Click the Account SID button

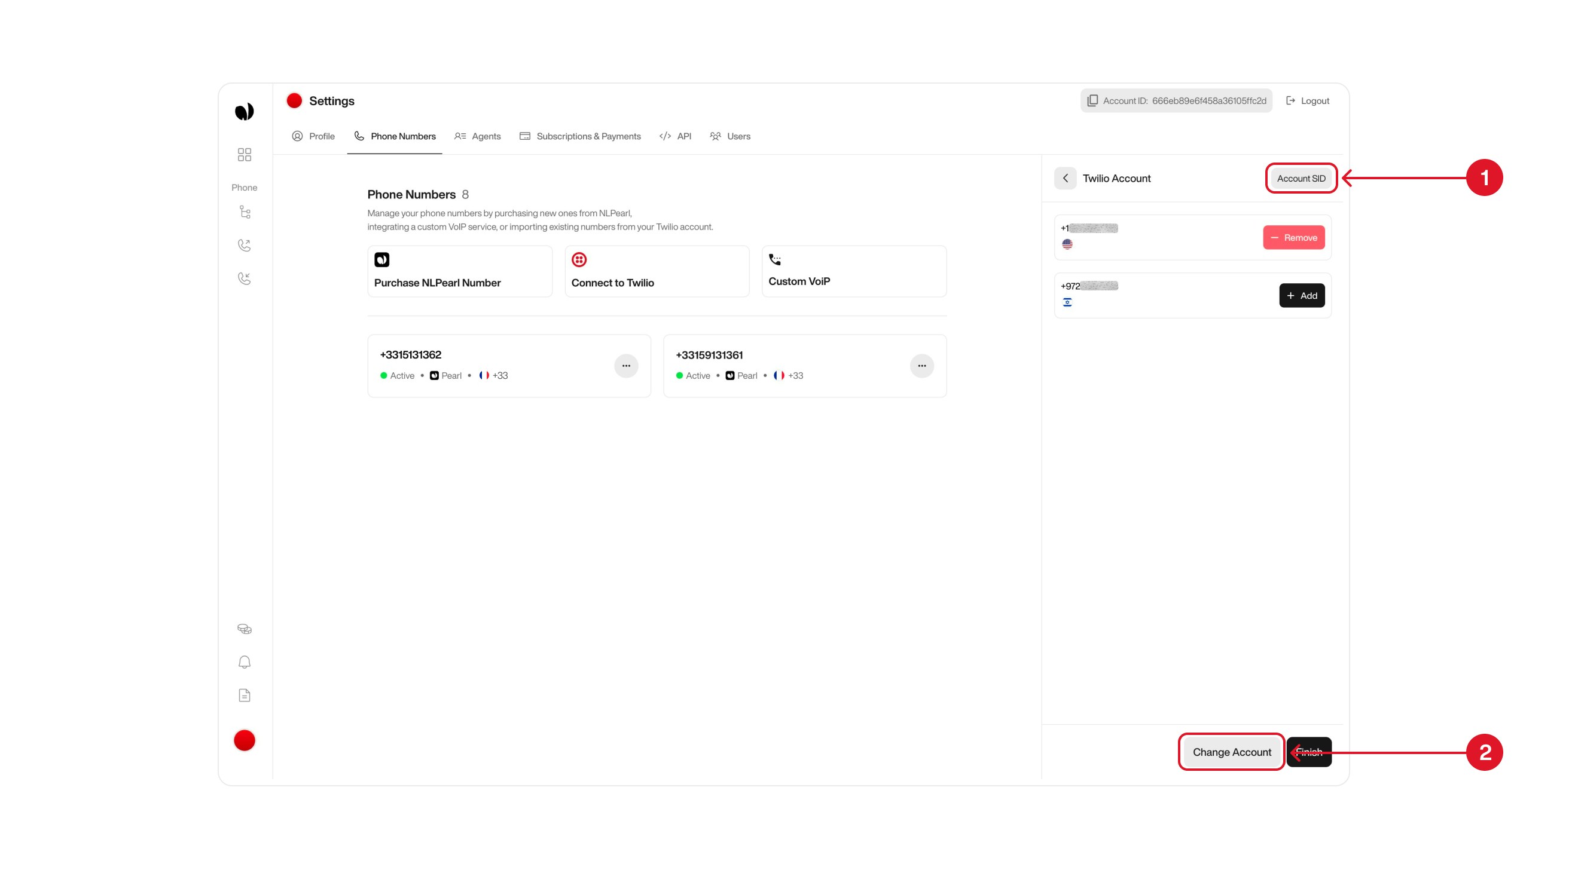pos(1302,178)
